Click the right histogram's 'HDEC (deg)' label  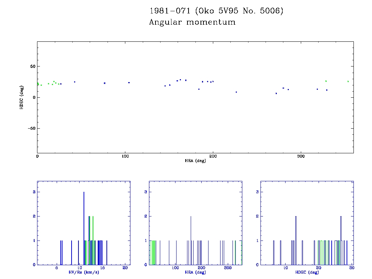click(x=307, y=272)
